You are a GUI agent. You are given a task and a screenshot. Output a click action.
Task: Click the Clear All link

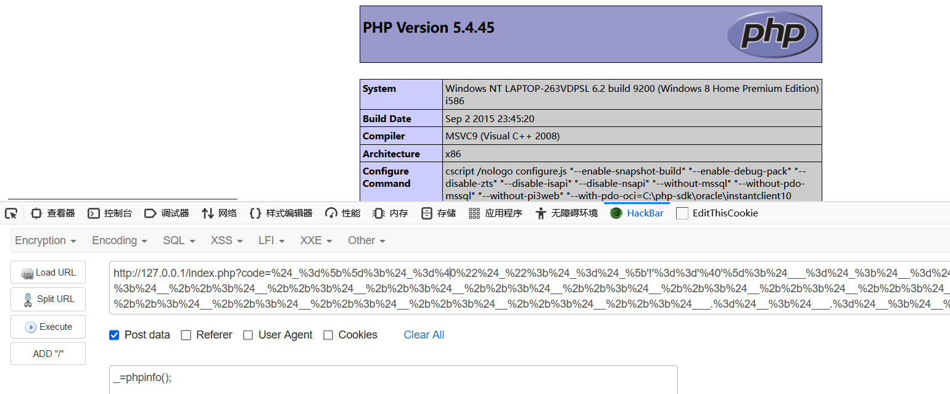[424, 335]
